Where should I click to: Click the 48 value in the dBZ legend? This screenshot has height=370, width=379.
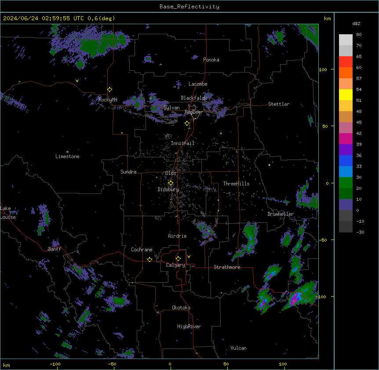pyautogui.click(x=359, y=111)
